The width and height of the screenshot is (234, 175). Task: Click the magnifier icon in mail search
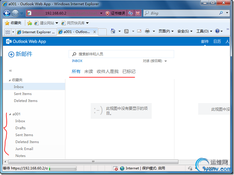(x=74, y=54)
